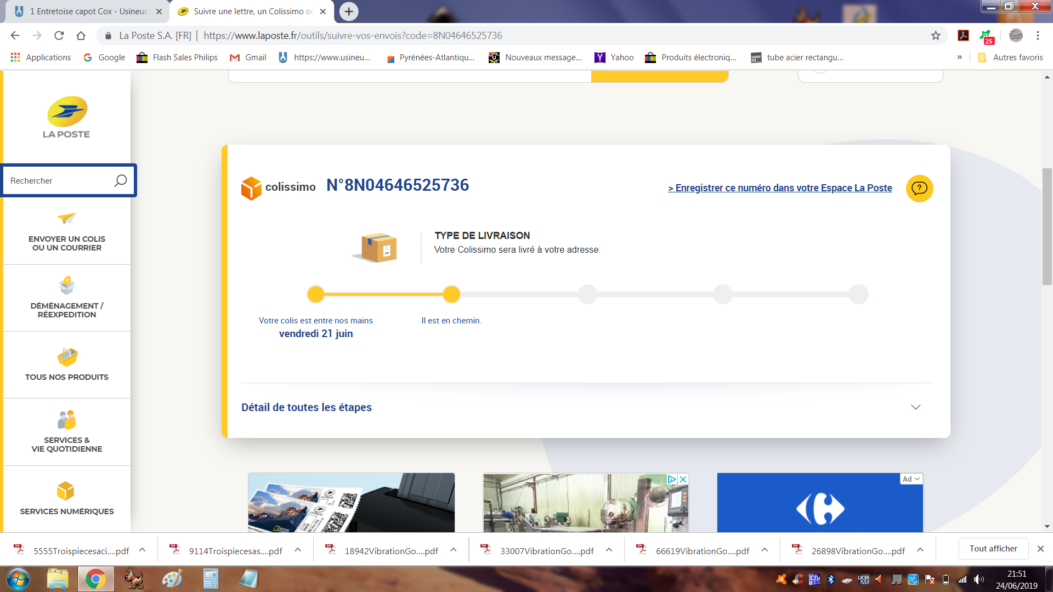Click the address bar URL
Image resolution: width=1053 pixels, height=592 pixels.
pyautogui.click(x=353, y=36)
